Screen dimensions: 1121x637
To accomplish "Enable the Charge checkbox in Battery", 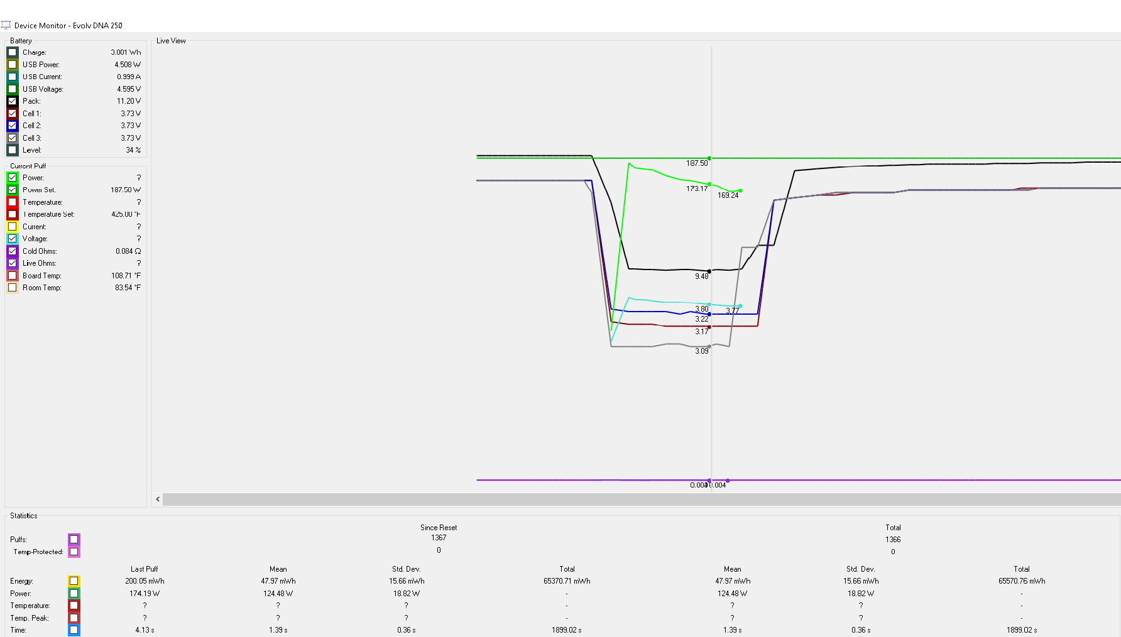I will [13, 52].
